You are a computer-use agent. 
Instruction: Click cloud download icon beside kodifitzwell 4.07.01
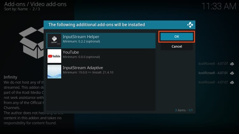pos(232,73)
